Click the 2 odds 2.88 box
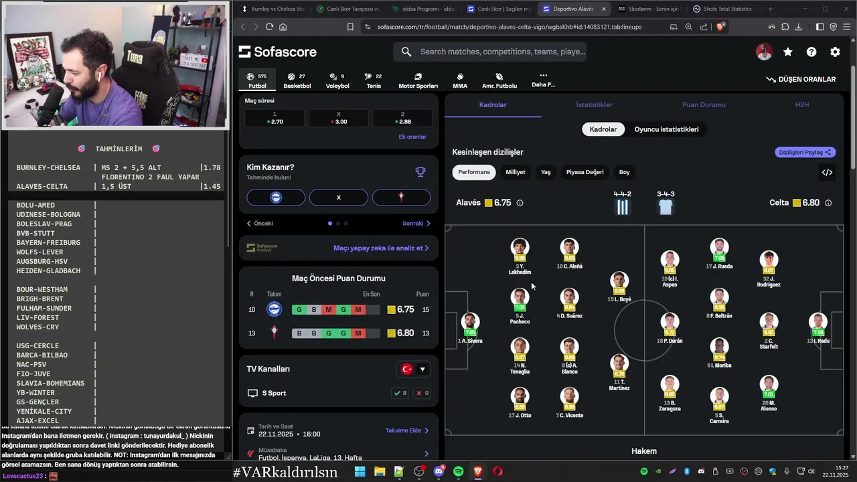Image resolution: width=857 pixels, height=482 pixels. coord(402,118)
